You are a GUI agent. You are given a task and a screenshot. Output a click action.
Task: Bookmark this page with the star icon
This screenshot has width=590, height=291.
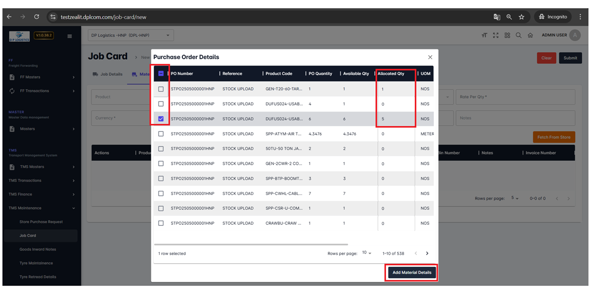point(522,17)
